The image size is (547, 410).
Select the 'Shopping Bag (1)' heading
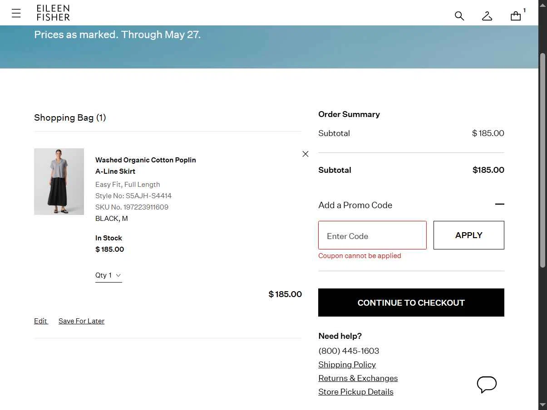click(x=70, y=117)
